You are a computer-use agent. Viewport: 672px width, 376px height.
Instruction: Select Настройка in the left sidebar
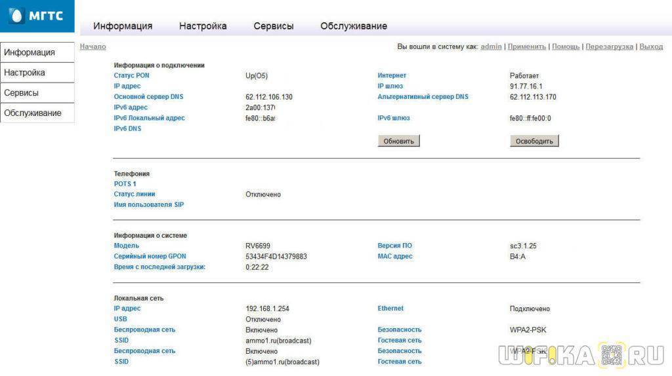point(25,73)
